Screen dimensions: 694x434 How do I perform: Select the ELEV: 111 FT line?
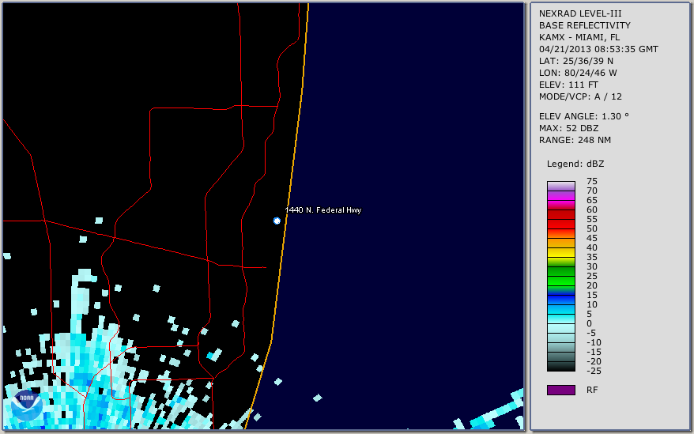(568, 85)
